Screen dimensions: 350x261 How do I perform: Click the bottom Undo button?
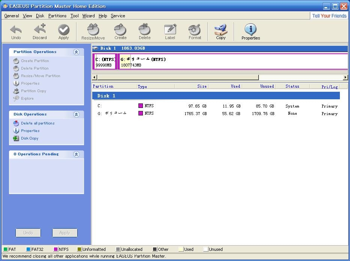(x=28, y=233)
